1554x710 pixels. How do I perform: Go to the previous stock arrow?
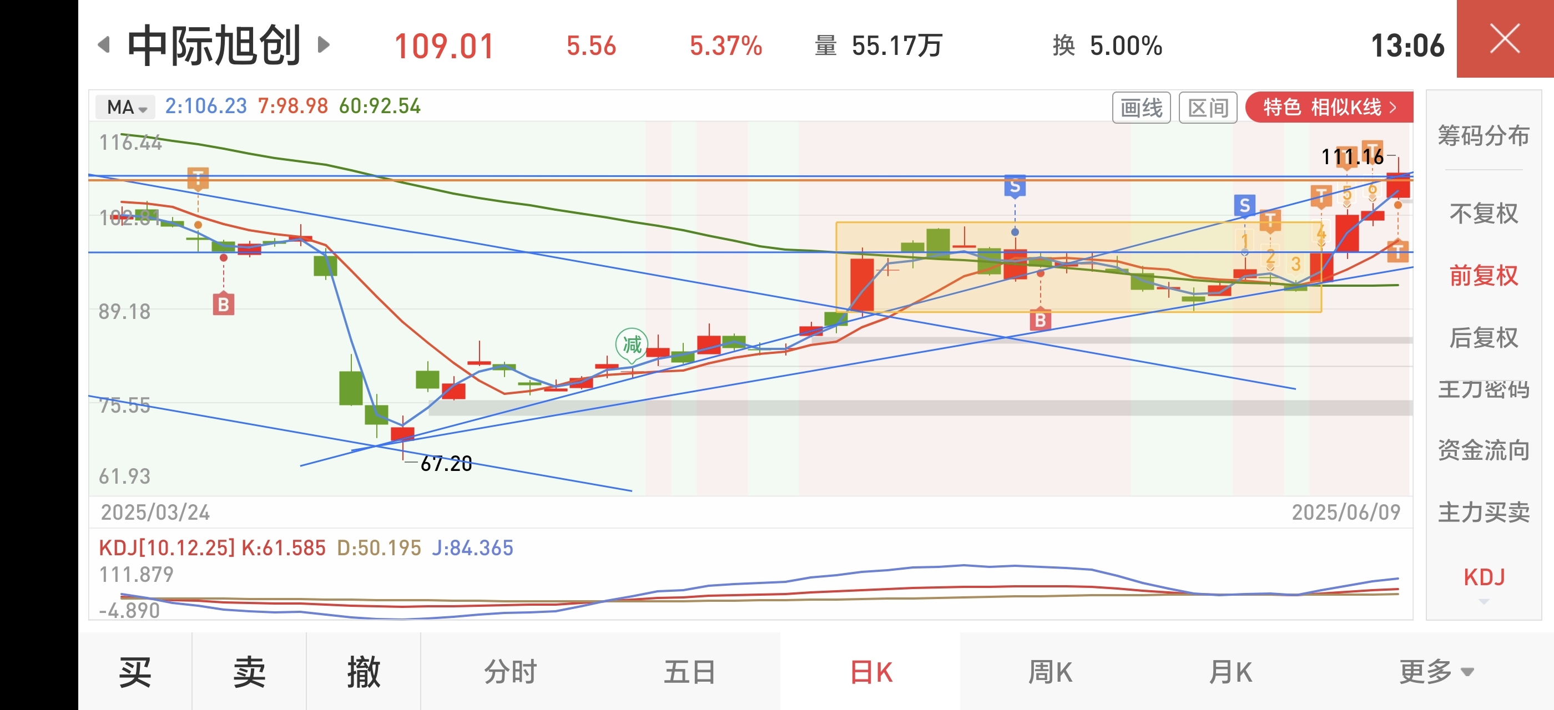click(104, 44)
